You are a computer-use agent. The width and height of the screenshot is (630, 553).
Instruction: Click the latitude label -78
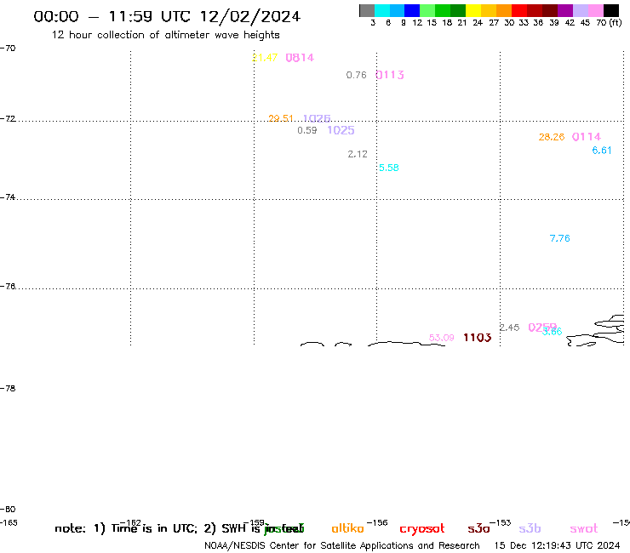coord(8,388)
